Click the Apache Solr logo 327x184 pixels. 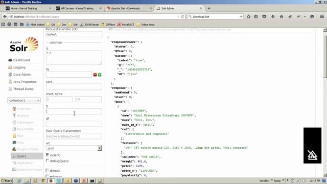24,44
